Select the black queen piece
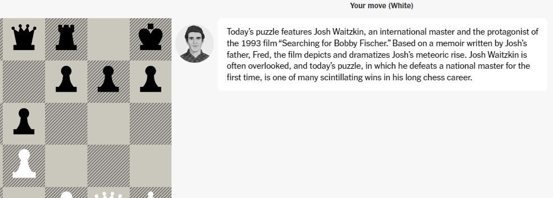 (x=24, y=37)
